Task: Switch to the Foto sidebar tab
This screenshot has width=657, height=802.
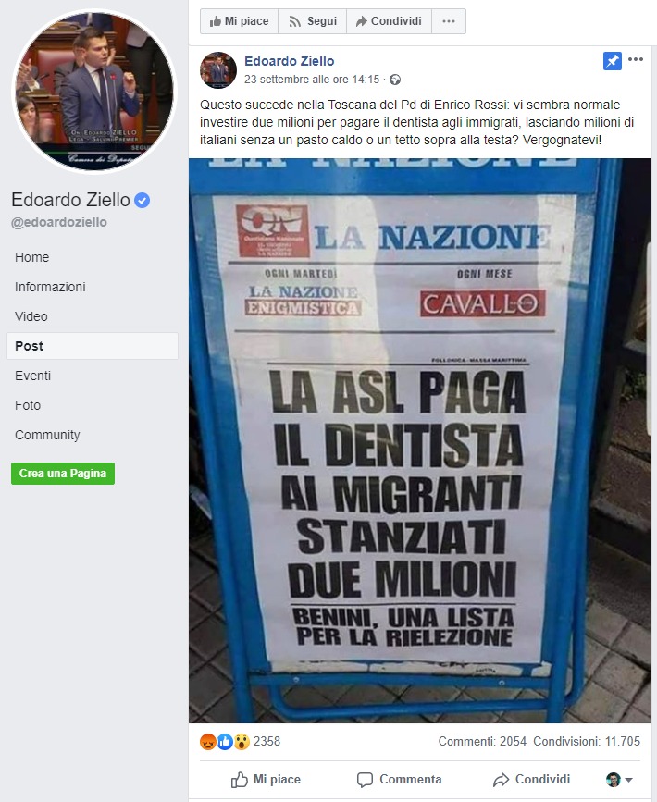Action: [x=28, y=405]
